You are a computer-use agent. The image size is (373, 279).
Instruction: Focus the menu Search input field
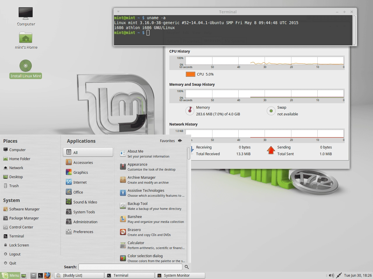(130, 267)
